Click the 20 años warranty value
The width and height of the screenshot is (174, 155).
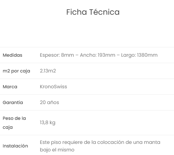click(50, 102)
